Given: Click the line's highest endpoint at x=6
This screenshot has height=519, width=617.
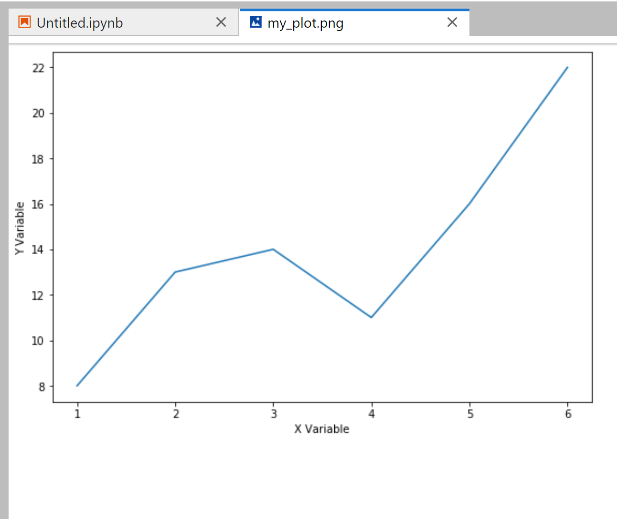Looking at the screenshot, I should (567, 67).
